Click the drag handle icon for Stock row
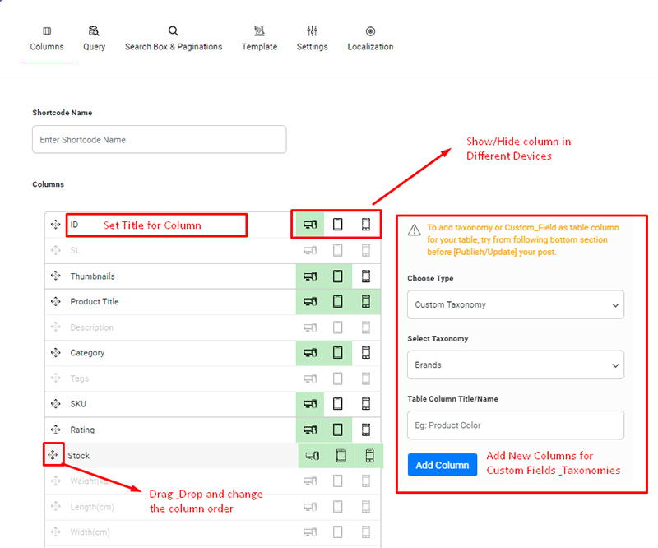658x548 pixels. pyautogui.click(x=53, y=455)
